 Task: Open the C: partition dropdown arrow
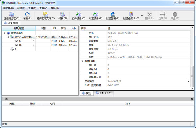[34, 41]
